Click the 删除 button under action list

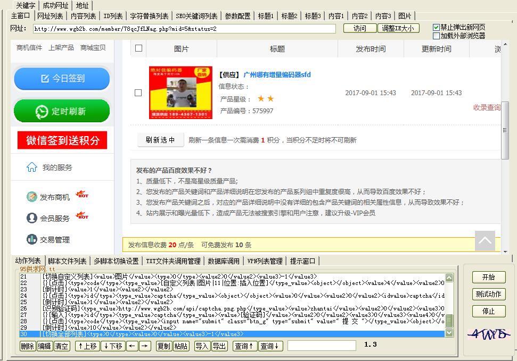27,346
